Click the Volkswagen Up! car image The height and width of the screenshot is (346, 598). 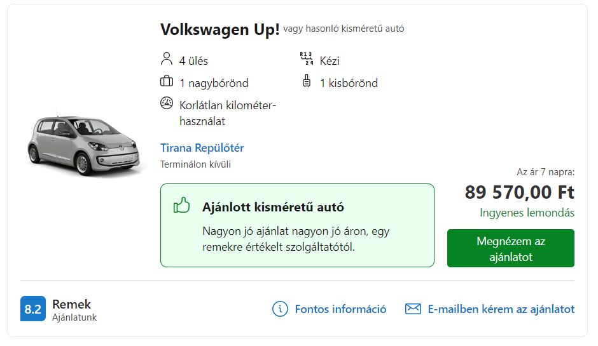pyautogui.click(x=85, y=145)
